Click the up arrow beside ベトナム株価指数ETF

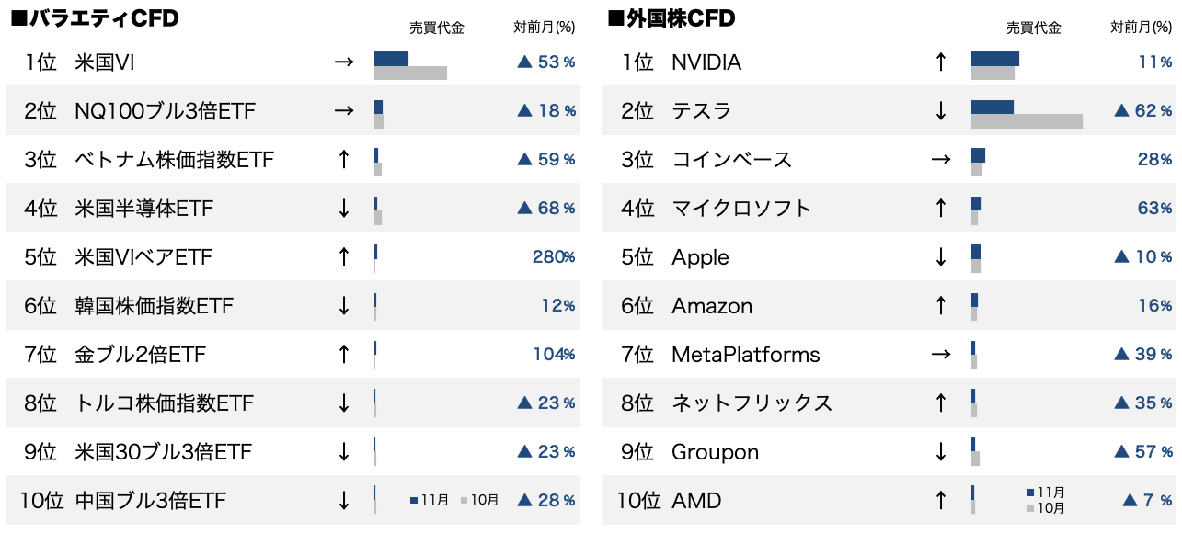[344, 160]
